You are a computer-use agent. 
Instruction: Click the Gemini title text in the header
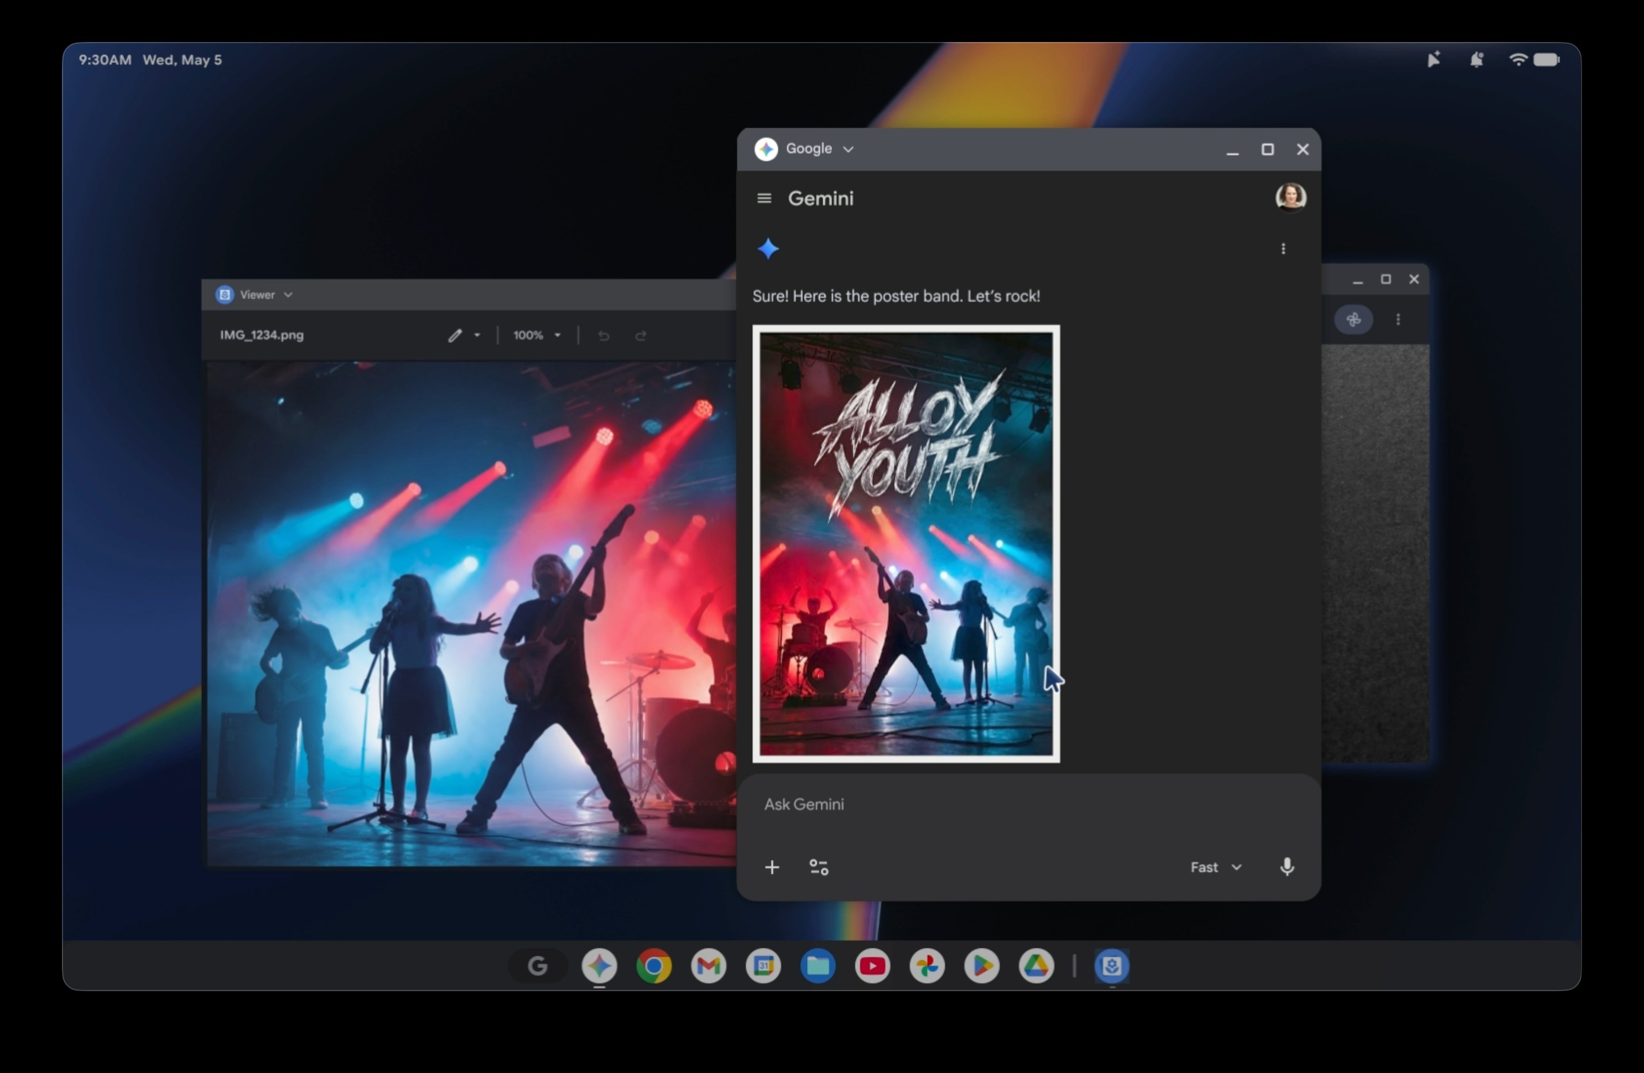[821, 198]
